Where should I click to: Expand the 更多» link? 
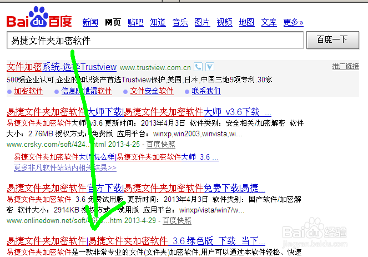click(293, 22)
